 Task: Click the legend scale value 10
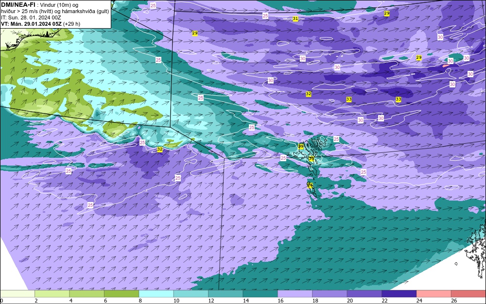coord(176,301)
